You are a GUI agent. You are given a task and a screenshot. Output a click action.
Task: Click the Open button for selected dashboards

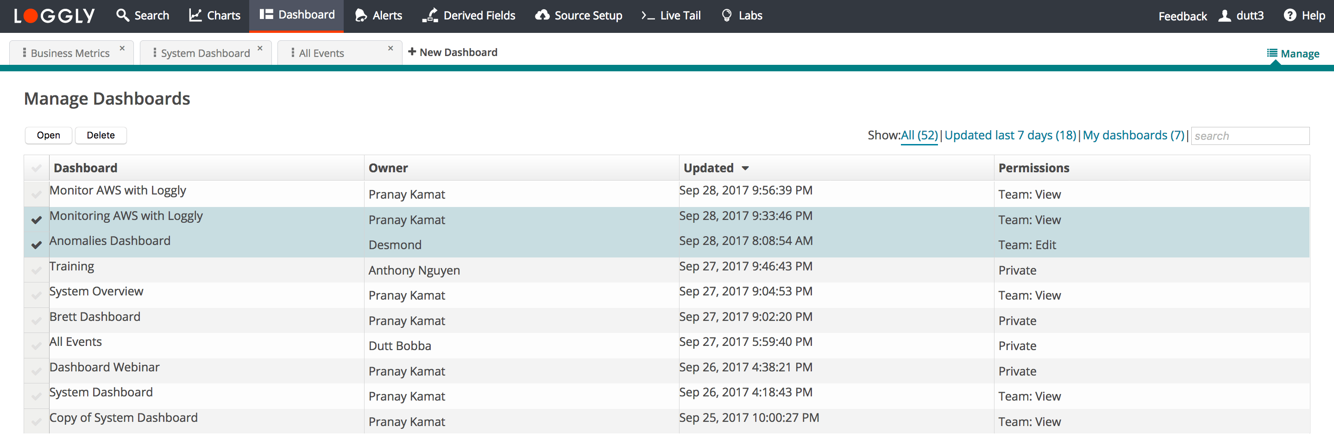tap(48, 135)
